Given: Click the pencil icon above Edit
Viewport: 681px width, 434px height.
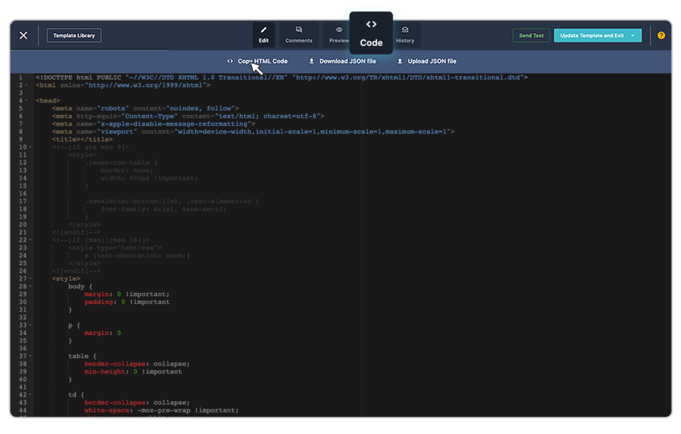Looking at the screenshot, I should click(263, 30).
